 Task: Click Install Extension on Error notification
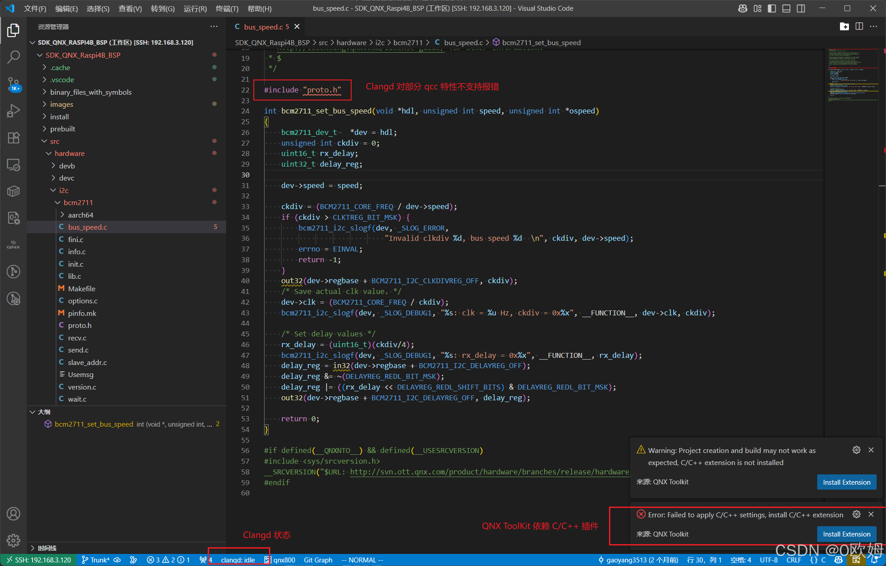pyautogui.click(x=846, y=534)
